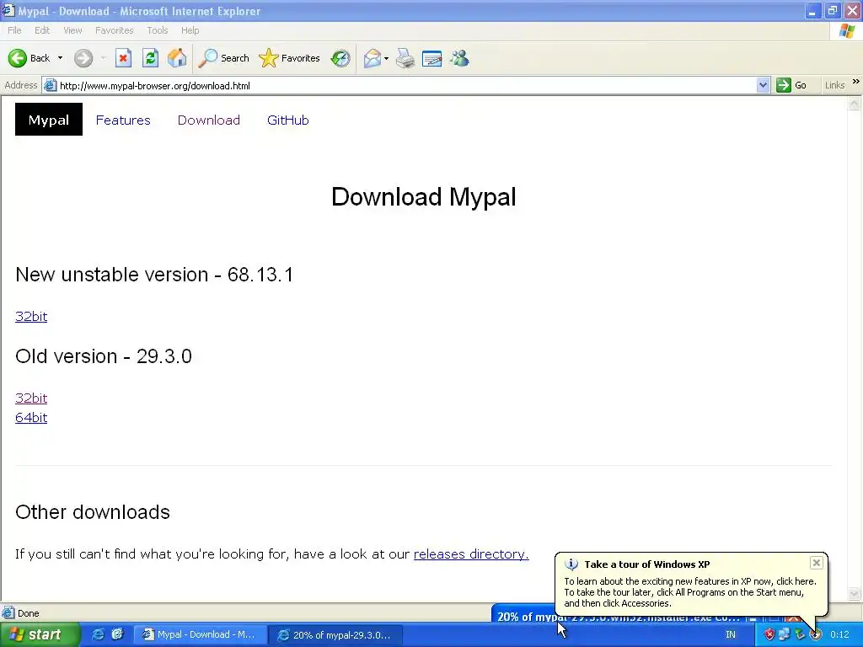Viewport: 863px width, 647px height.
Task: Click the IN language indicator
Action: click(x=731, y=635)
